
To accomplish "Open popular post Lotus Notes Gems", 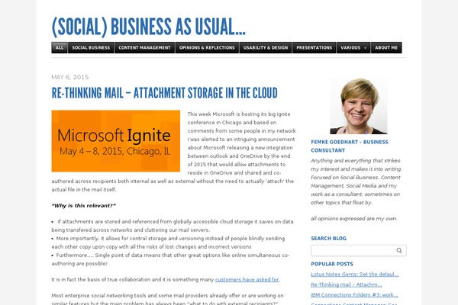I will coord(355,274).
